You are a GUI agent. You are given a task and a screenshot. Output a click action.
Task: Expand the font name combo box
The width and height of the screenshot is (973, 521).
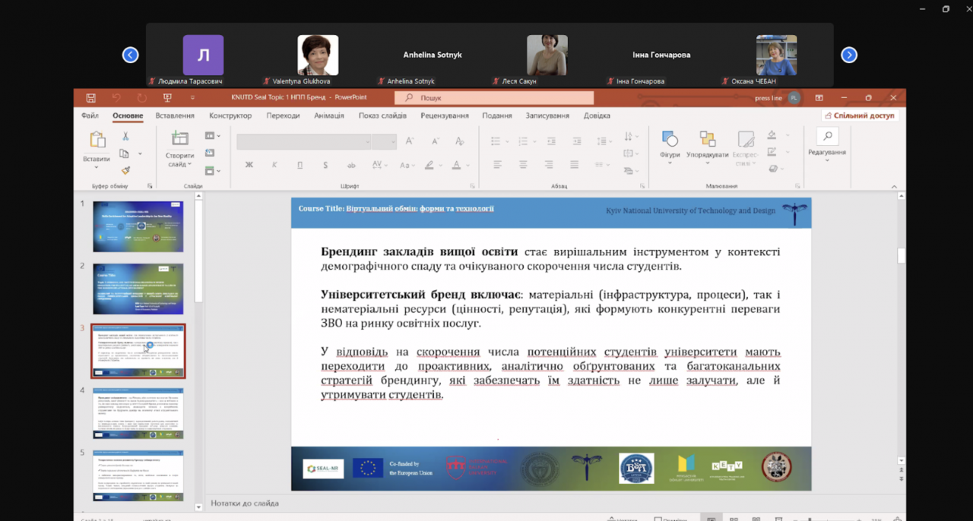point(368,142)
